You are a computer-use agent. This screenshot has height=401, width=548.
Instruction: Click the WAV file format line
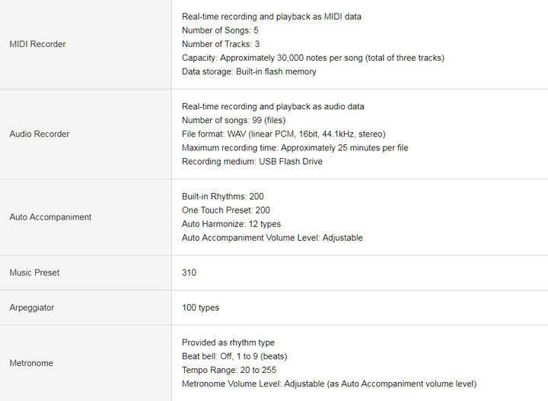pyautogui.click(x=283, y=134)
